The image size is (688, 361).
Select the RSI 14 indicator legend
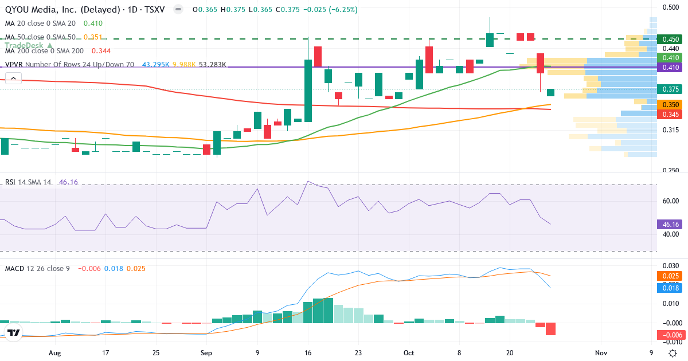28,182
